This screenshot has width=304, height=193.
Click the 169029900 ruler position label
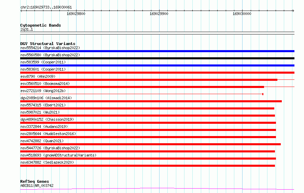coord(159,14)
